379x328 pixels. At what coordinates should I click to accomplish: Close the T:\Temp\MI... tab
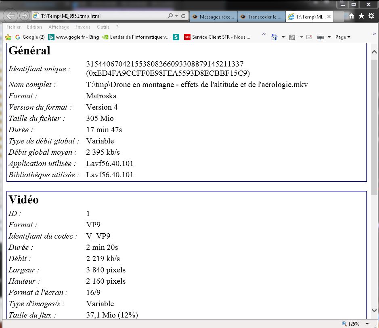tap(329, 17)
